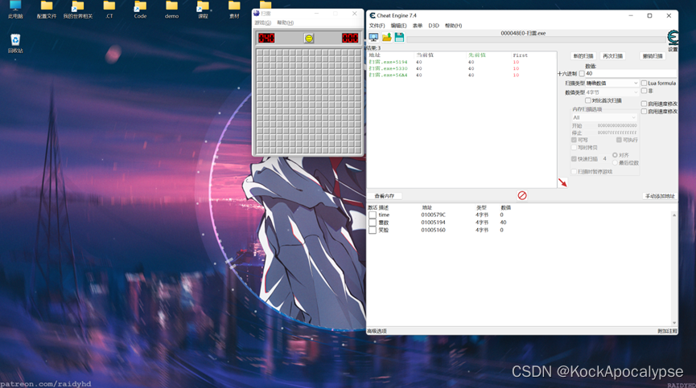Open the 帮助(H) menu in Minesweeper
696x388 pixels.
[285, 22]
